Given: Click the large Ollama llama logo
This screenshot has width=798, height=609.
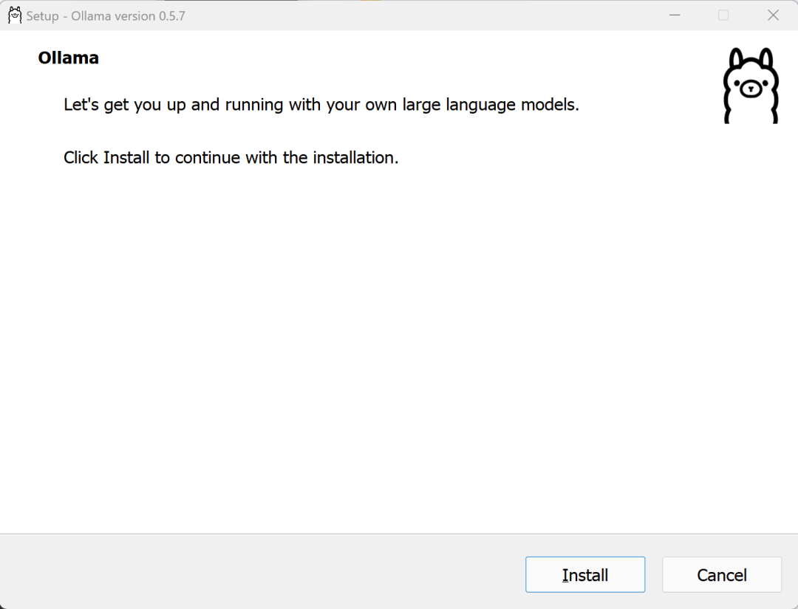Looking at the screenshot, I should pos(751,86).
